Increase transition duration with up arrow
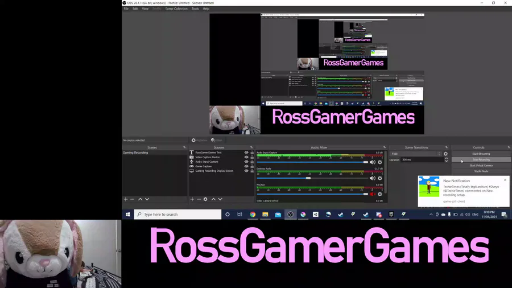The width and height of the screenshot is (512, 288). [x=447, y=158]
